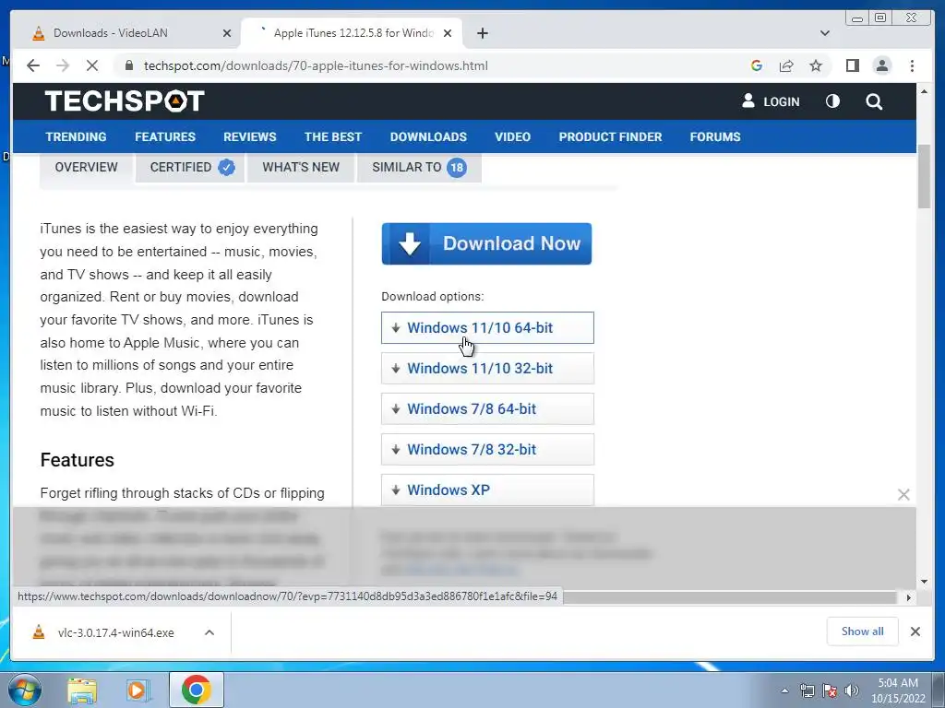
Task: Click the Download Now button
Action: 486,243
